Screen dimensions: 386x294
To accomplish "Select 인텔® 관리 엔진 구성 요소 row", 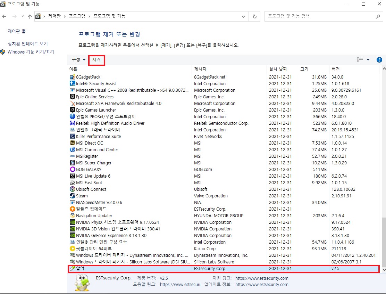I will click(223, 242).
